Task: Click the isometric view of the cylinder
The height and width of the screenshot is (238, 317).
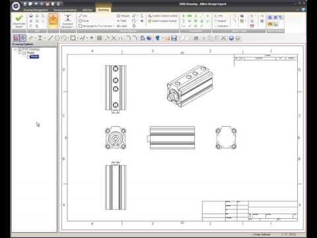Action: pyautogui.click(x=190, y=86)
